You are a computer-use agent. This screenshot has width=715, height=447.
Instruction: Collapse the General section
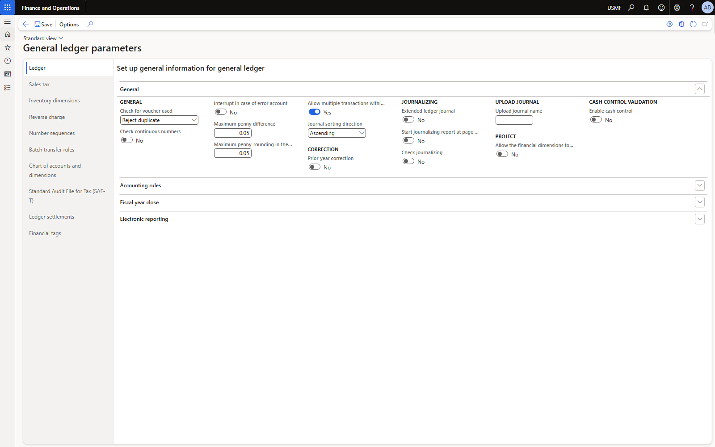tap(700, 89)
